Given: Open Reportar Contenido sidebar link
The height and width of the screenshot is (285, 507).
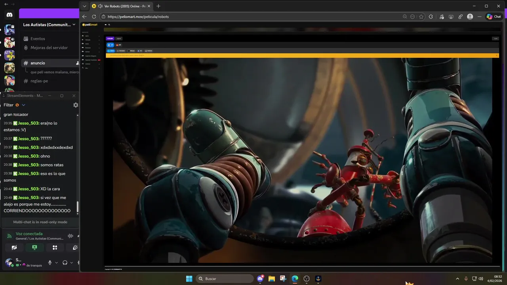Looking at the screenshot, I should 91,60.
